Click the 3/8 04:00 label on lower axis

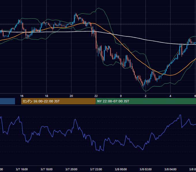170,169
